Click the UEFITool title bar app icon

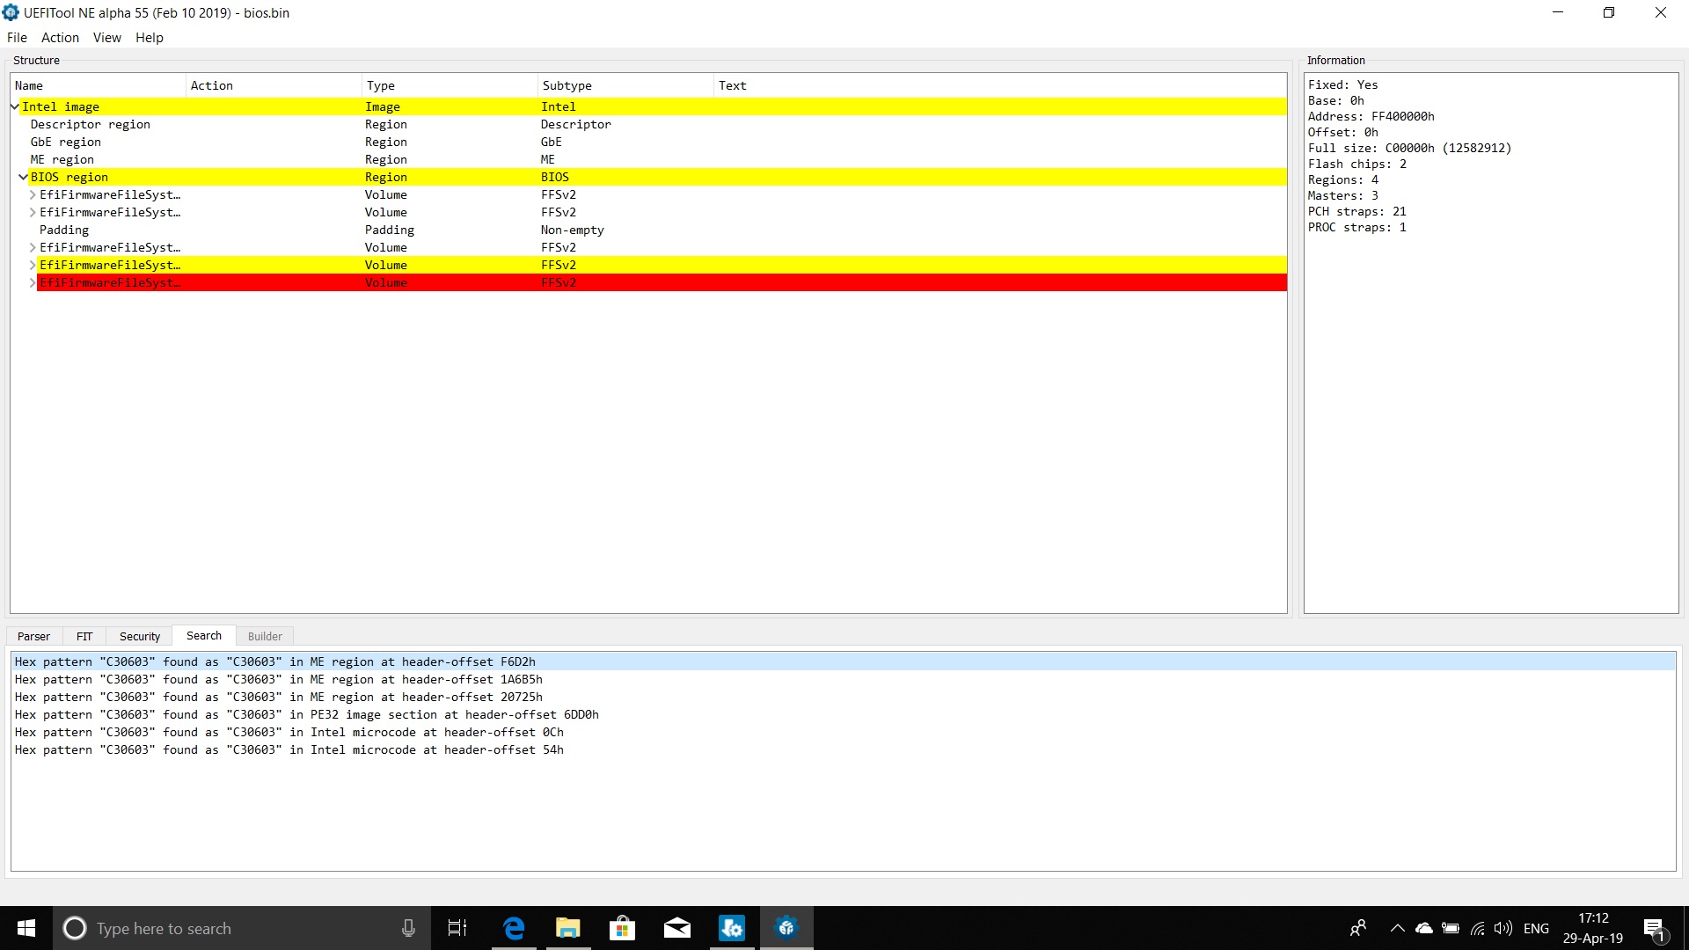click(x=11, y=12)
